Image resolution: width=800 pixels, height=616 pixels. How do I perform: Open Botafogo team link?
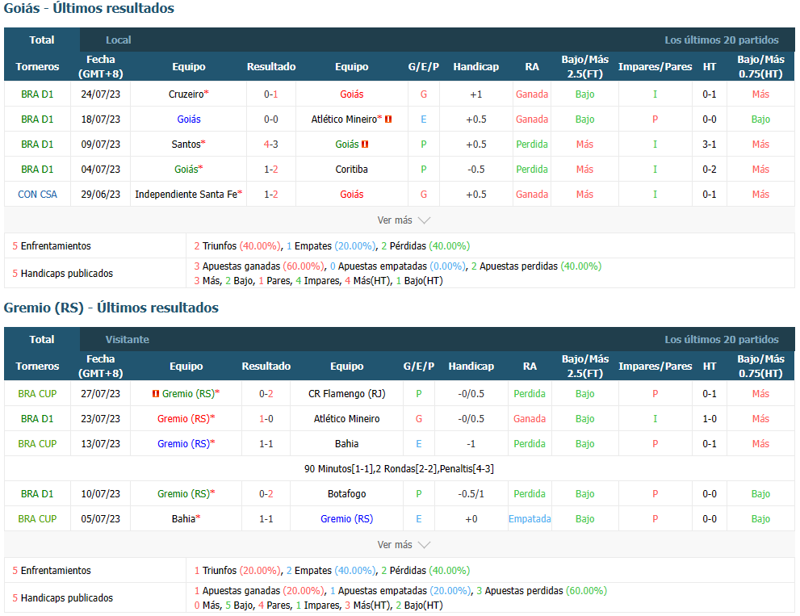point(347,494)
